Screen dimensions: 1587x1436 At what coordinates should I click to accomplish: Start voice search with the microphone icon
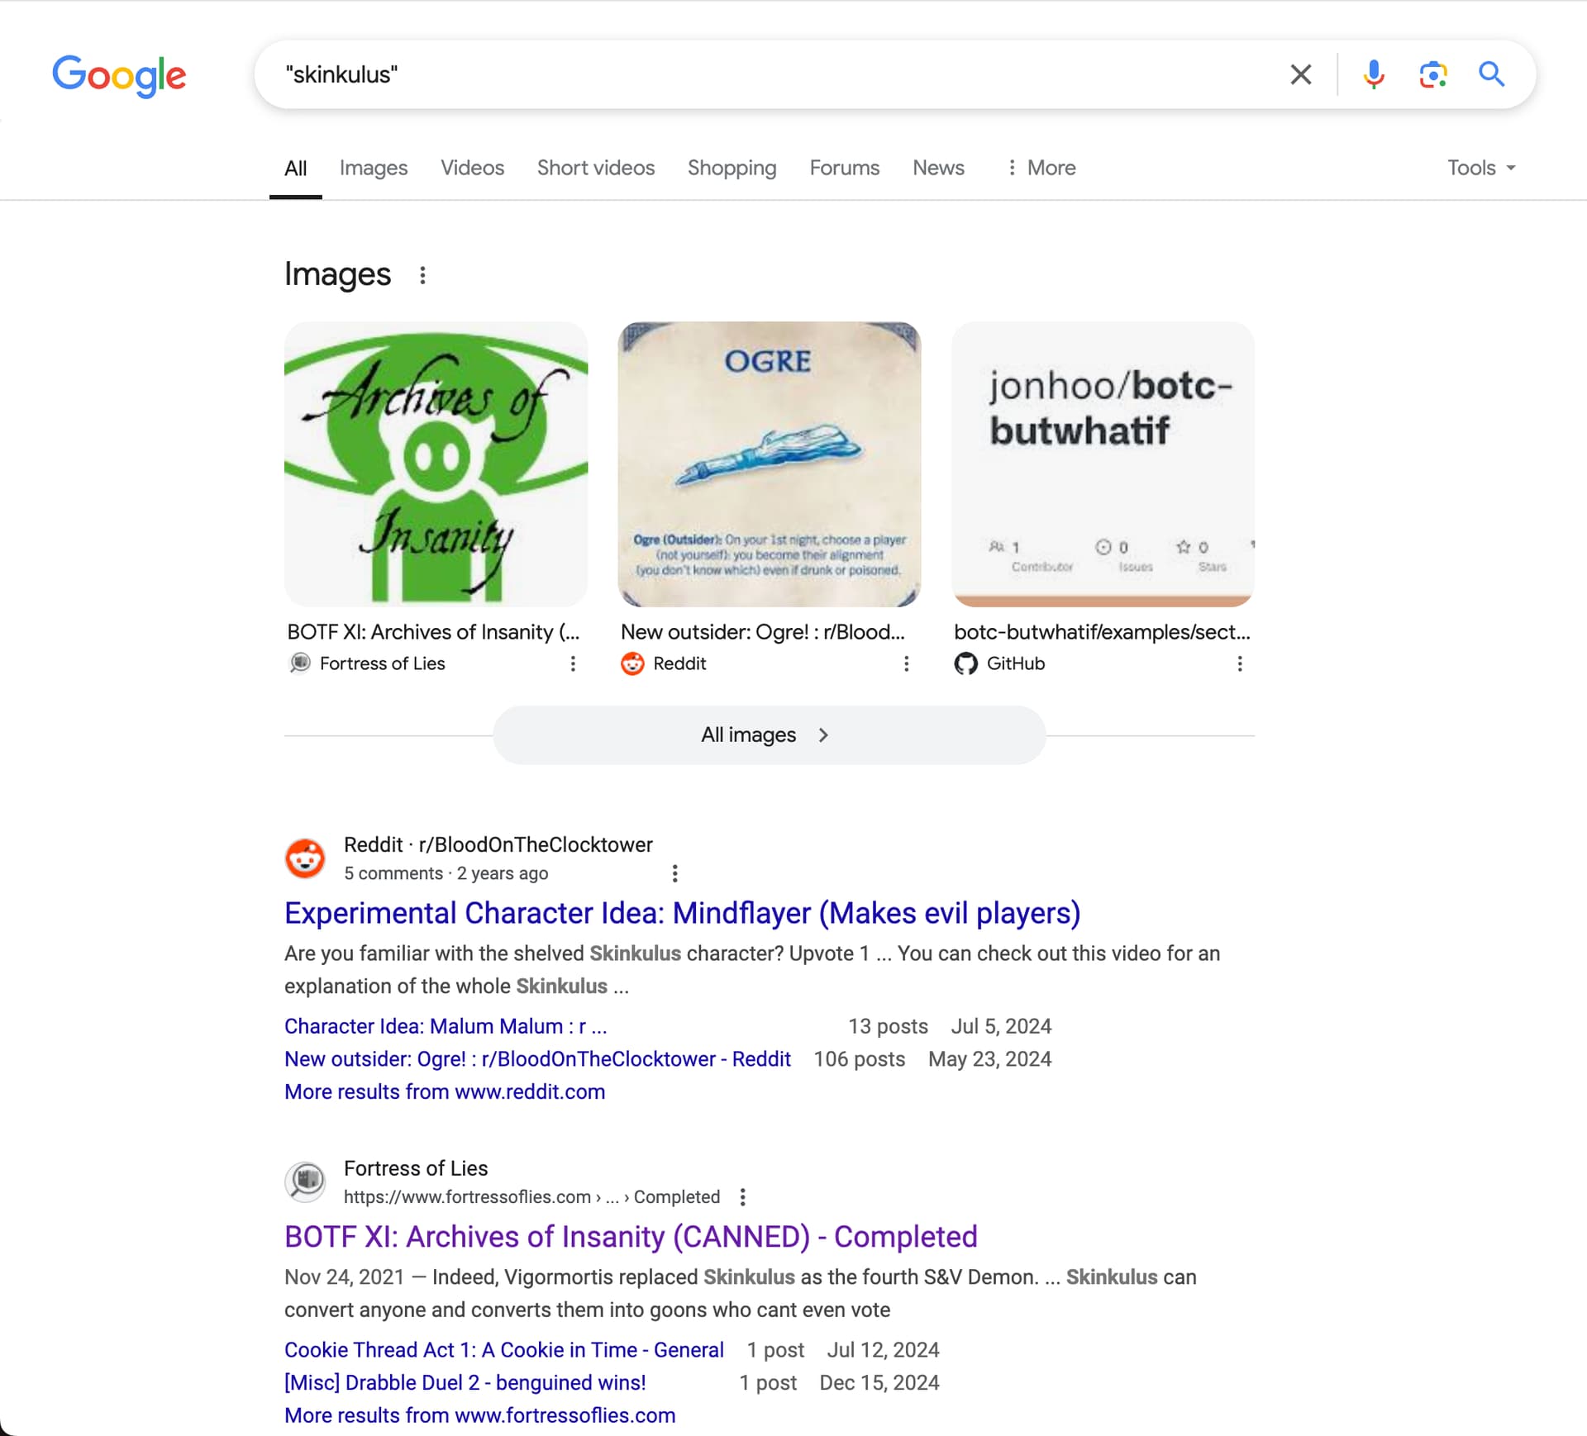[1373, 74]
